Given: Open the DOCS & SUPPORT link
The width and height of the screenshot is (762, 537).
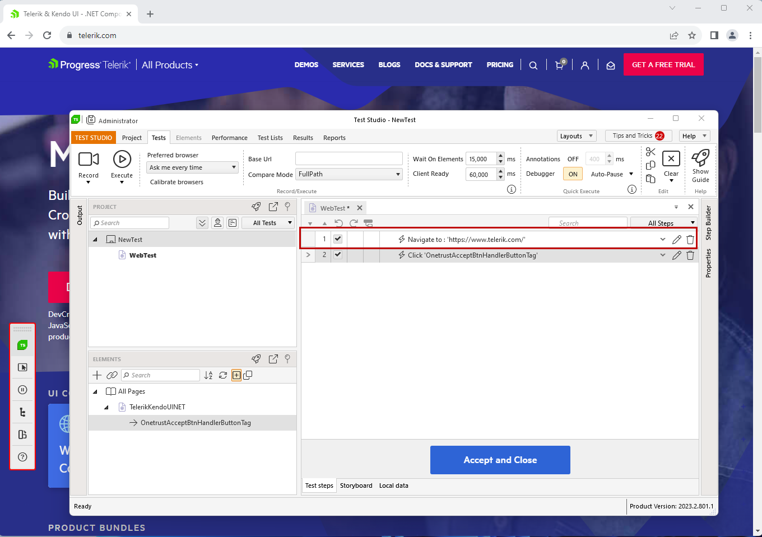Looking at the screenshot, I should pyautogui.click(x=443, y=65).
